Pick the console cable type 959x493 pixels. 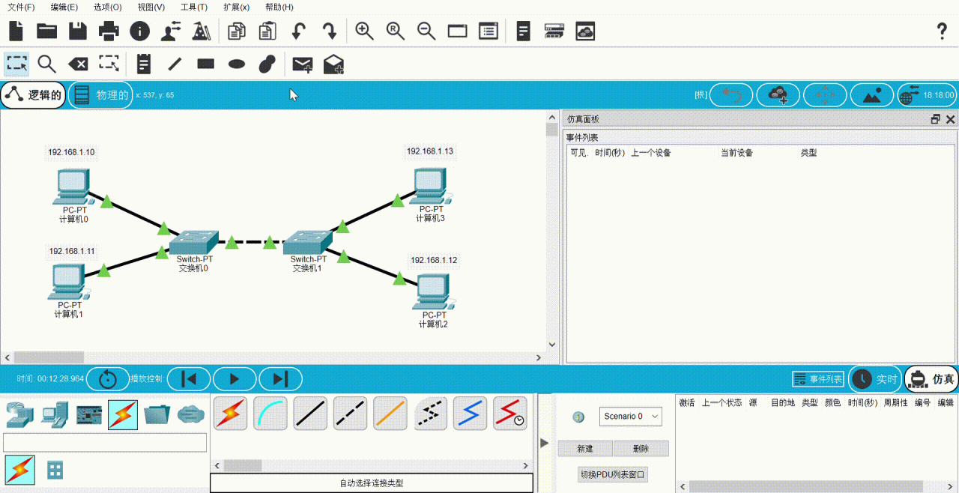point(270,414)
